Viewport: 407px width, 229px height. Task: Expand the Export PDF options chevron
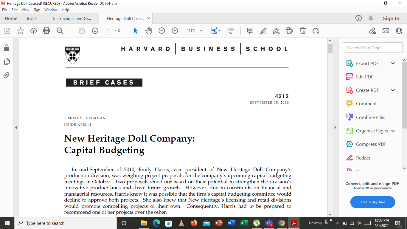393,63
